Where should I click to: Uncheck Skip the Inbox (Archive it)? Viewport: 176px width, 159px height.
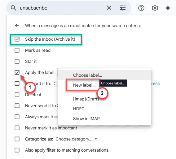pyautogui.click(x=17, y=39)
